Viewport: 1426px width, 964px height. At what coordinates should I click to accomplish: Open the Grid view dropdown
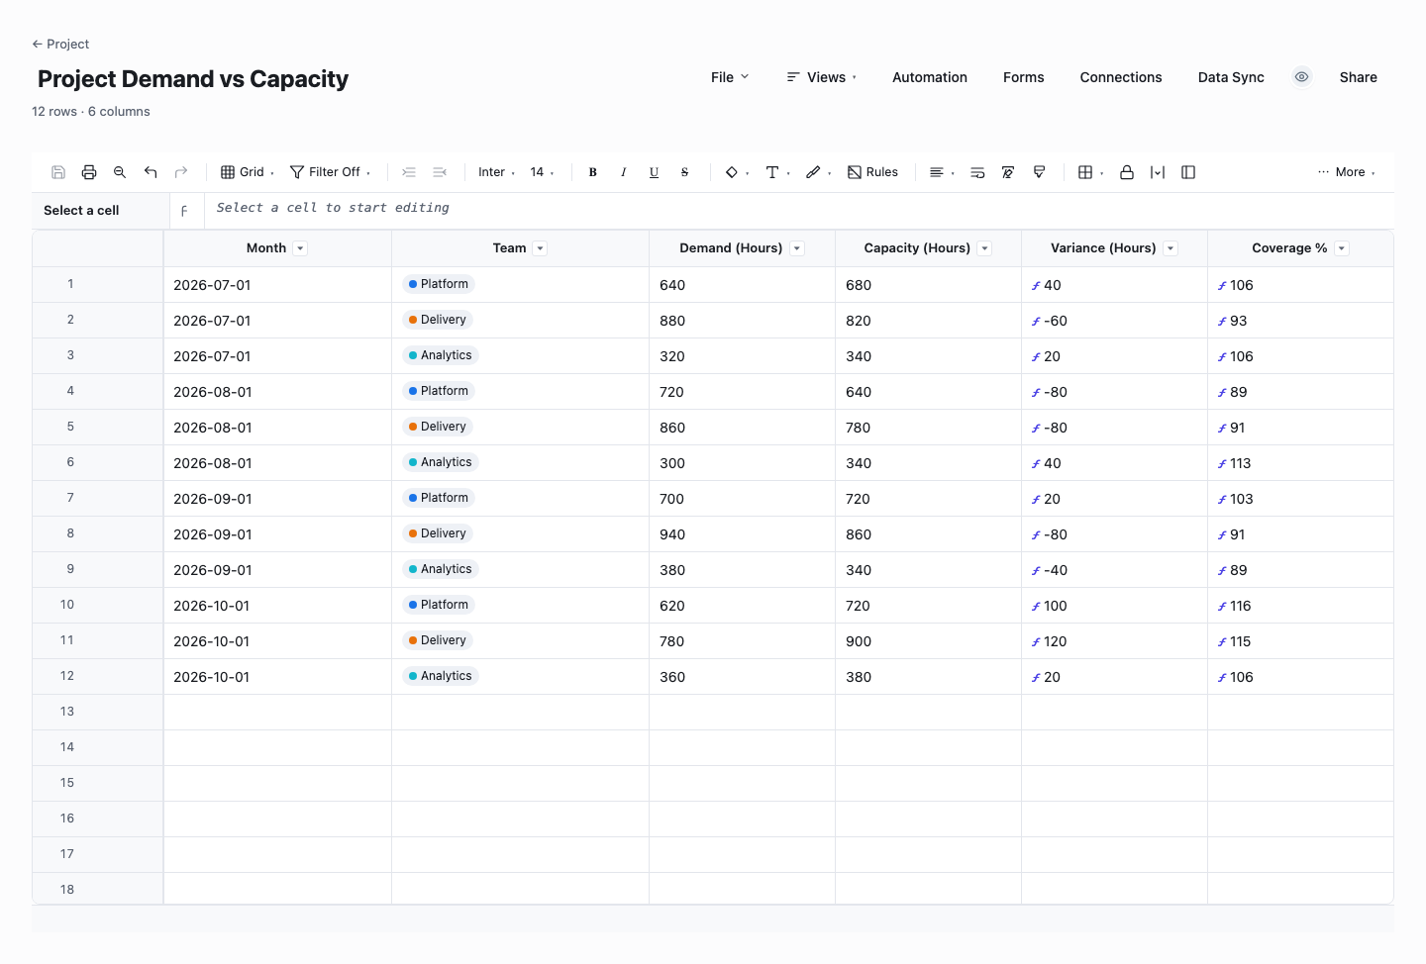click(x=248, y=172)
